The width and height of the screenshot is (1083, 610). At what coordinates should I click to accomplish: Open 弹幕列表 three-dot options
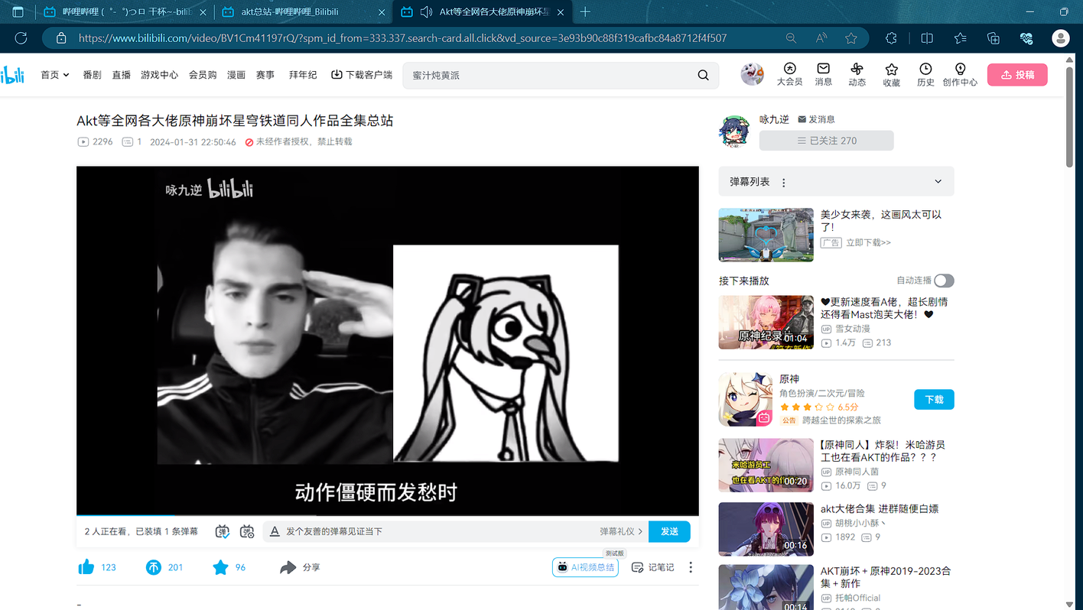point(784,182)
